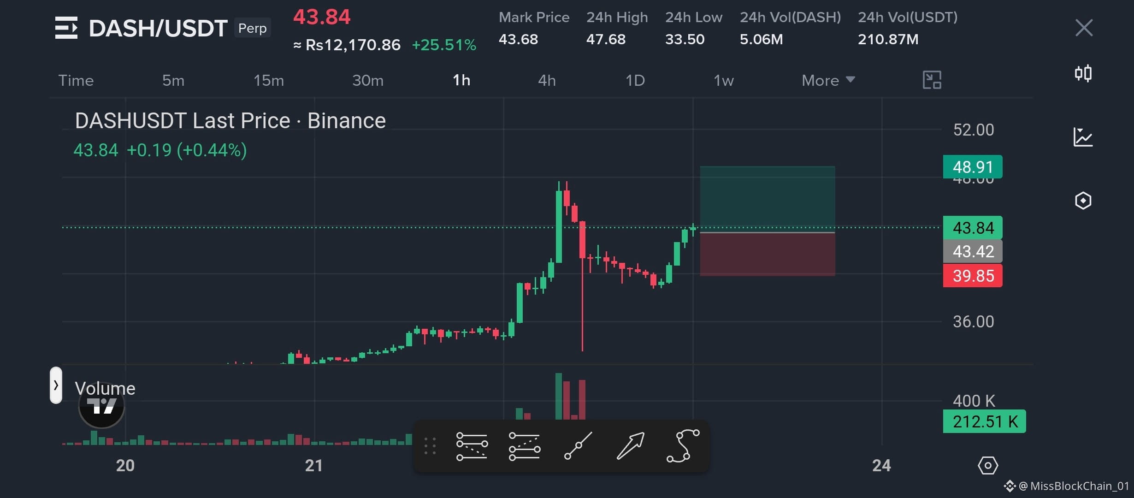Click the DASHUSDT Last Price Binance title
The height and width of the screenshot is (498, 1134).
(x=230, y=121)
